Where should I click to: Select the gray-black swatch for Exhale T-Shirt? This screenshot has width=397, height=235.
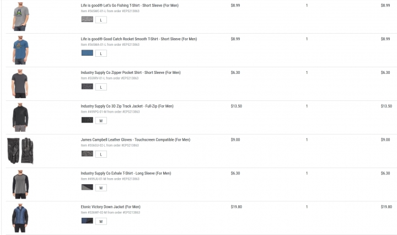coord(87,188)
